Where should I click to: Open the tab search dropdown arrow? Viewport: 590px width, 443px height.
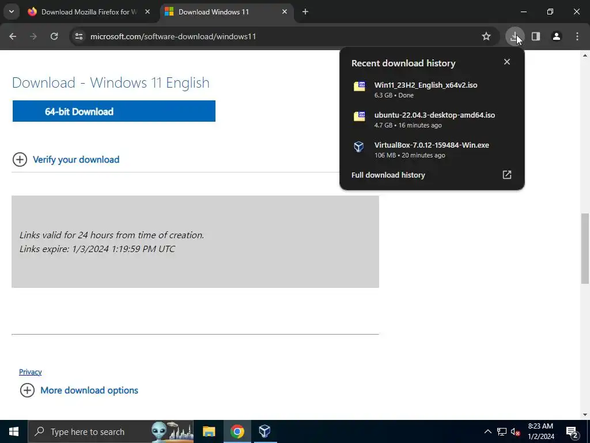12,12
